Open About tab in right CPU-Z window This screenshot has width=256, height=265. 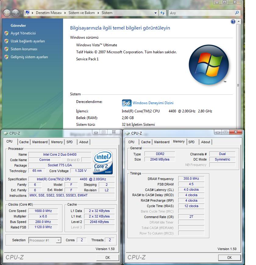[x=206, y=142]
